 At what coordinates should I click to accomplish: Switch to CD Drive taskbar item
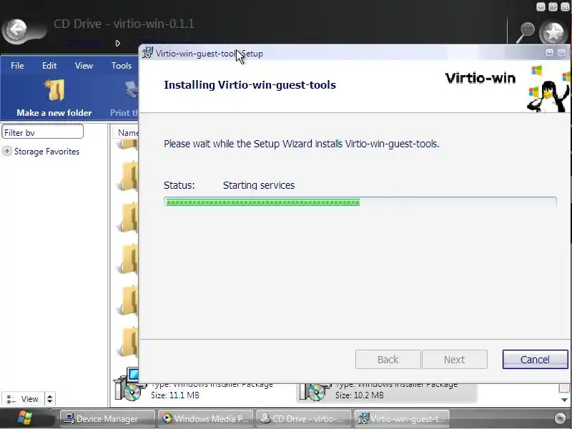click(x=303, y=419)
